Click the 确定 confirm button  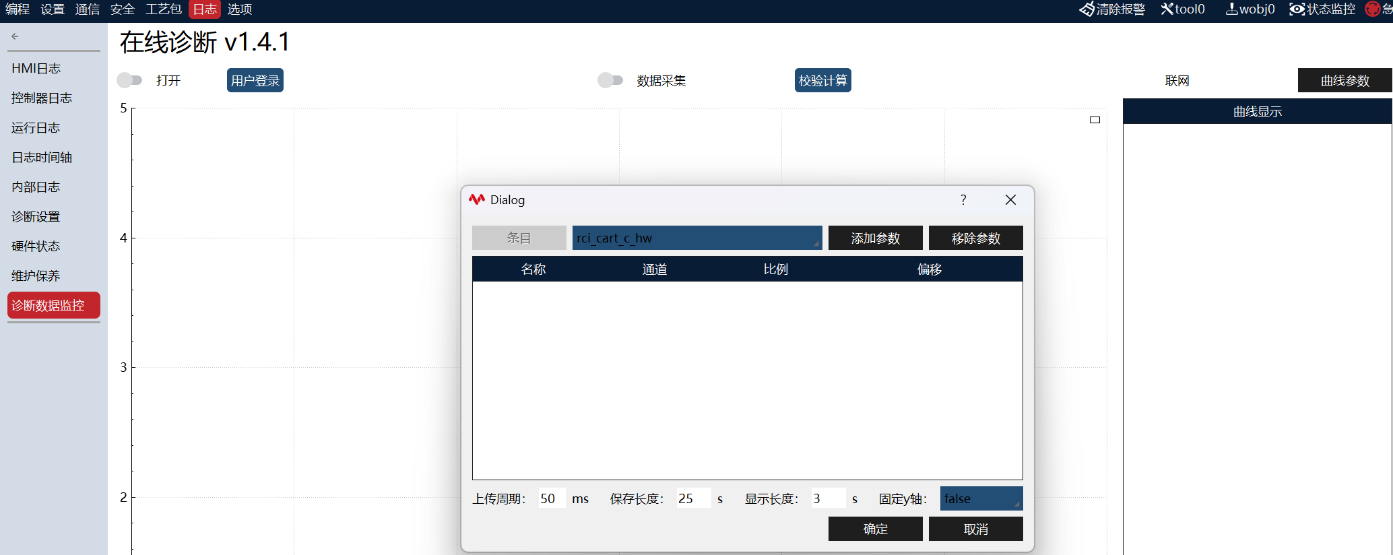875,529
